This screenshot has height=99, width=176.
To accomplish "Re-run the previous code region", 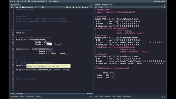I will point(73,7).
